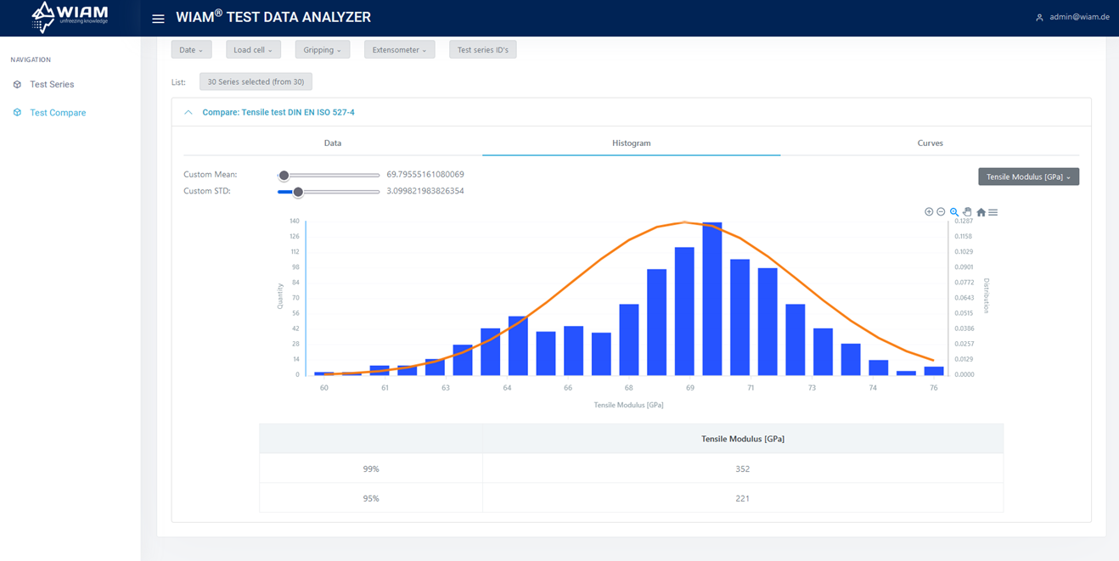Image resolution: width=1119 pixels, height=561 pixels.
Task: Click the chart zoom out icon
Action: pyautogui.click(x=941, y=212)
